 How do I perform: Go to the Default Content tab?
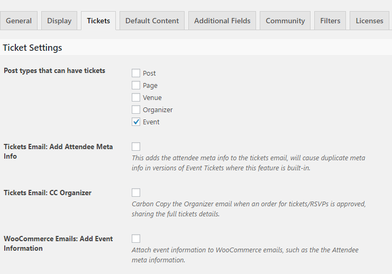(x=152, y=21)
